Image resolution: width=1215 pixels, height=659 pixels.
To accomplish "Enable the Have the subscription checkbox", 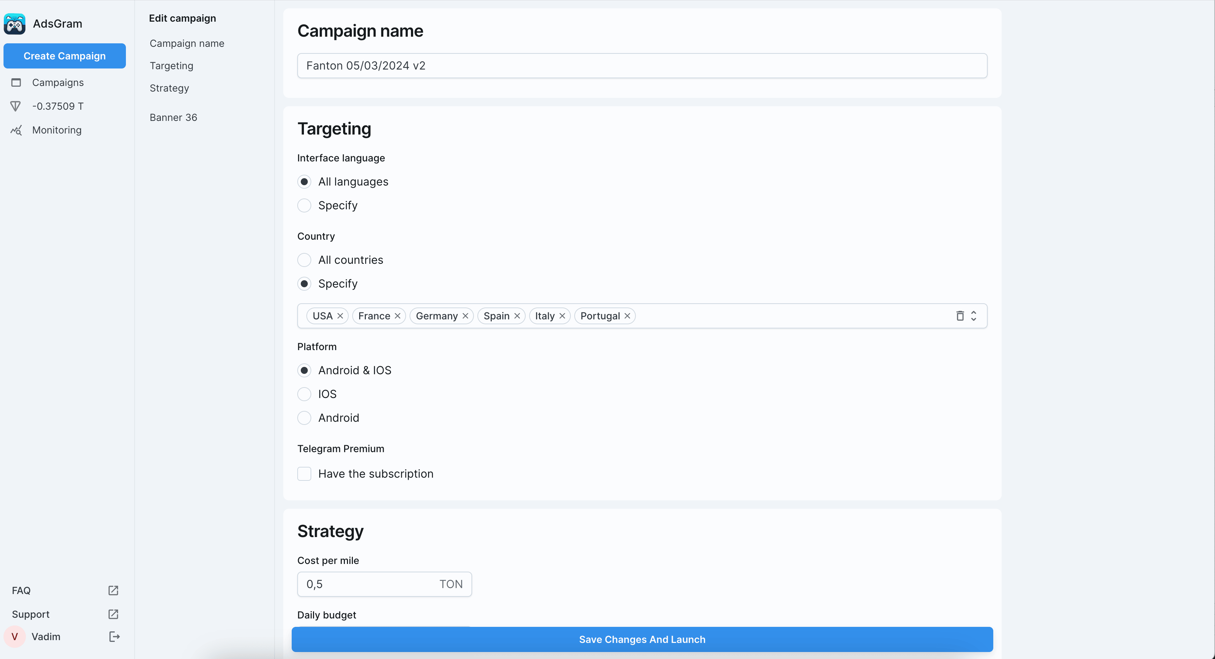I will pyautogui.click(x=304, y=474).
